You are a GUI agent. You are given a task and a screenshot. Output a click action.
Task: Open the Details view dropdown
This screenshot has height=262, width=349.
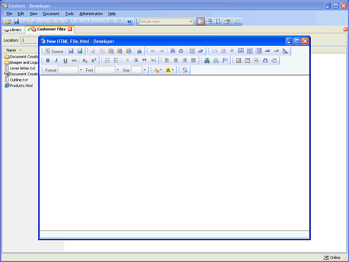click(x=191, y=22)
